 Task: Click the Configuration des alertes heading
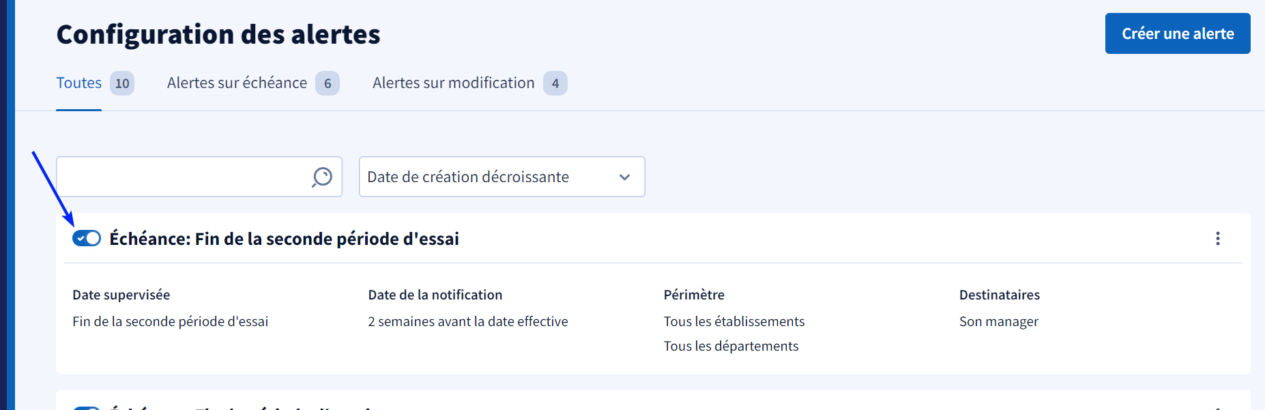tap(218, 34)
